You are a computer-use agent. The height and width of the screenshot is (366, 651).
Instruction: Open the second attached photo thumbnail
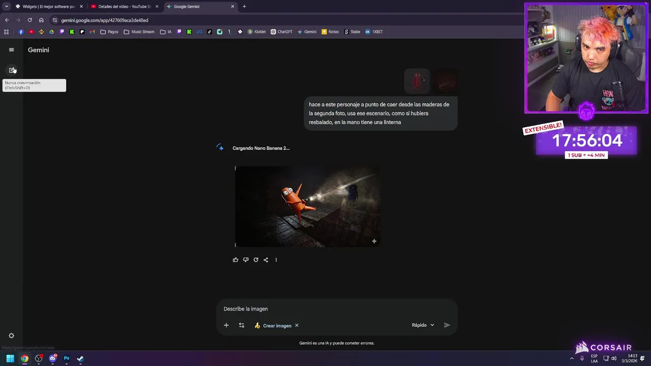445,81
